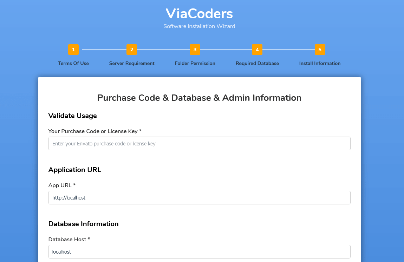Open the Server Requirement step label
Screen dimensions: 404x262
click(132, 64)
